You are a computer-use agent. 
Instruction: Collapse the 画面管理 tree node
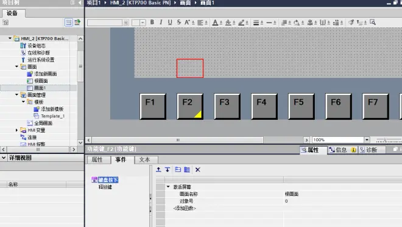pos(16,95)
